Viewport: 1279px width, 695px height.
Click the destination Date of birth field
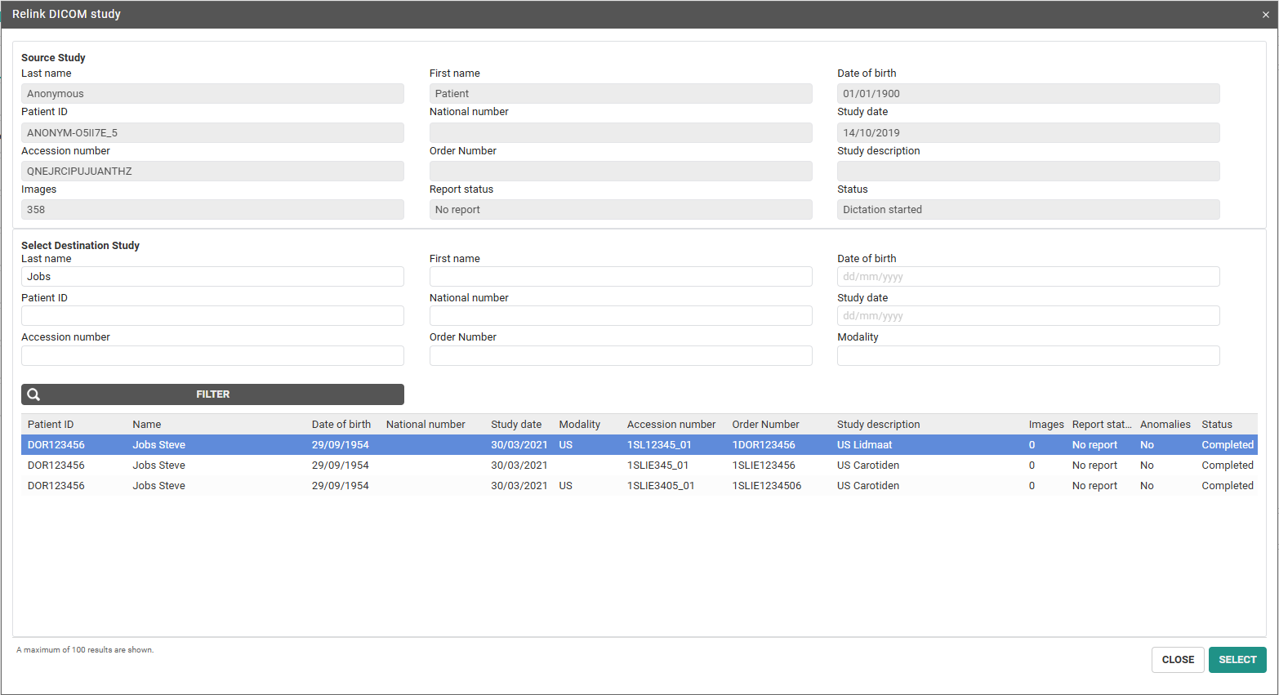(1027, 277)
